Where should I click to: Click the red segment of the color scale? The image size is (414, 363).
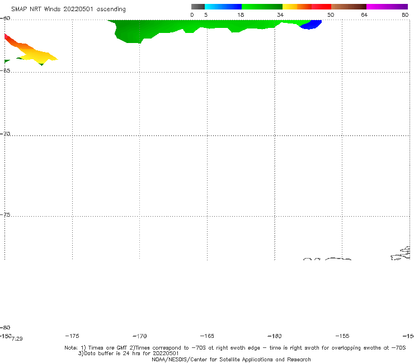click(321, 7)
